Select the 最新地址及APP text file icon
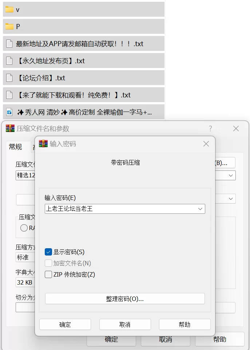 pyautogui.click(x=9, y=44)
